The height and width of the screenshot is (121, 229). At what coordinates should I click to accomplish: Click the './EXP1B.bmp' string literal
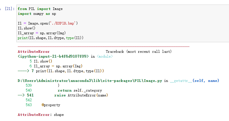pyautogui.click(x=63, y=23)
